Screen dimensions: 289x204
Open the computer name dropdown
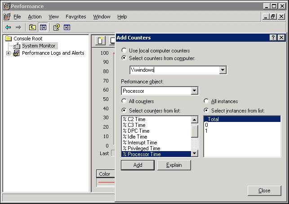click(x=222, y=70)
